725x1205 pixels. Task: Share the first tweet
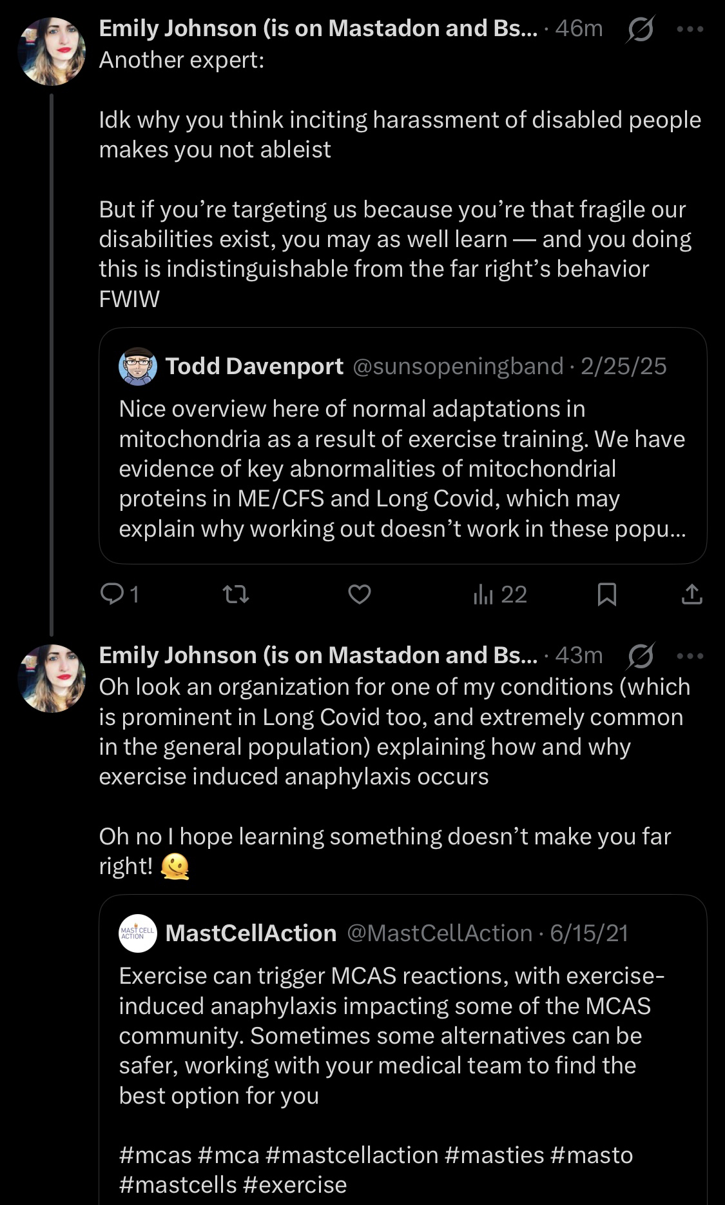pyautogui.click(x=691, y=594)
